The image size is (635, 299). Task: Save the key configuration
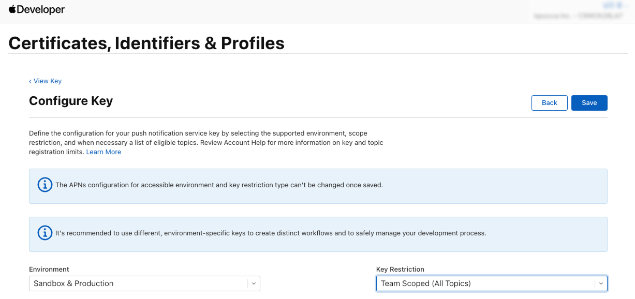pos(589,103)
